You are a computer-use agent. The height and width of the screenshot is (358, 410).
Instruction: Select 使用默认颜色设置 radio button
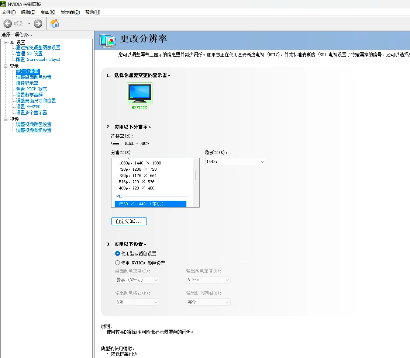click(x=118, y=254)
